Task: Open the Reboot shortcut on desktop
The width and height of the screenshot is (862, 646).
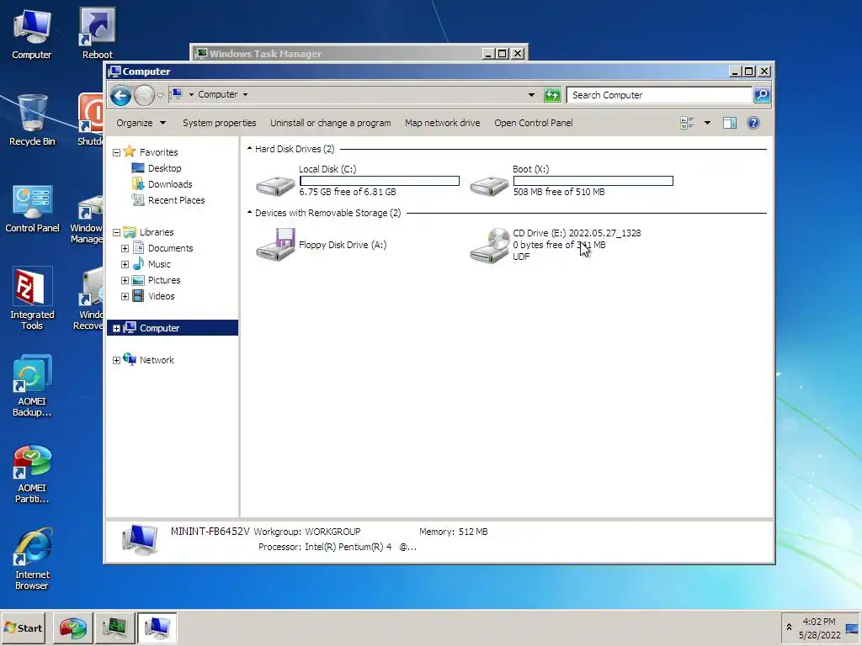Action: coord(98,33)
